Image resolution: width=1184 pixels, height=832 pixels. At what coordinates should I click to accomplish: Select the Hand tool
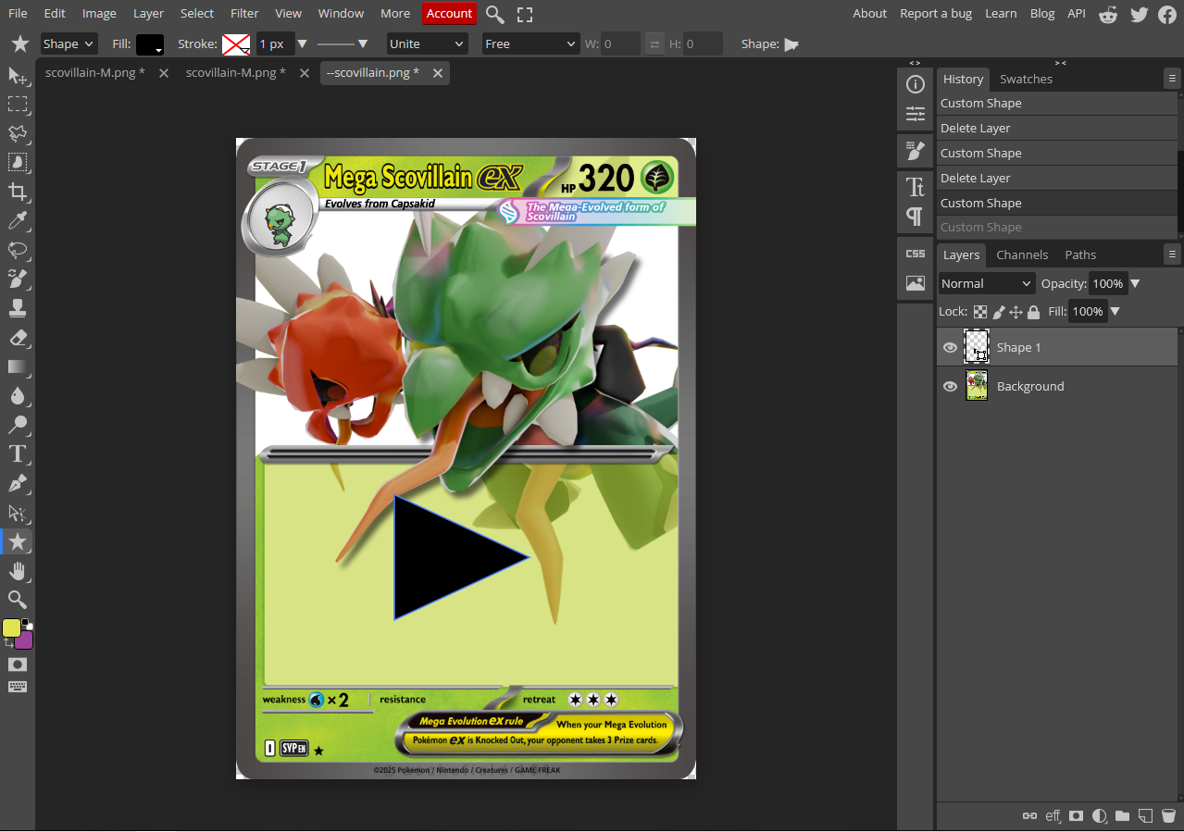pyautogui.click(x=18, y=570)
